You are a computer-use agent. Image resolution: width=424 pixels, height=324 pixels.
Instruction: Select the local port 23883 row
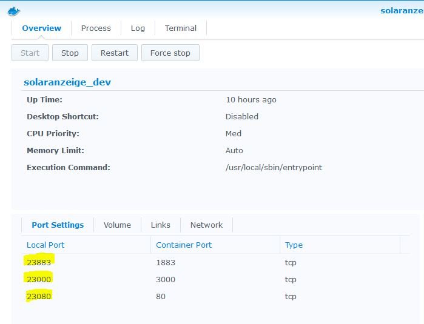point(39,262)
